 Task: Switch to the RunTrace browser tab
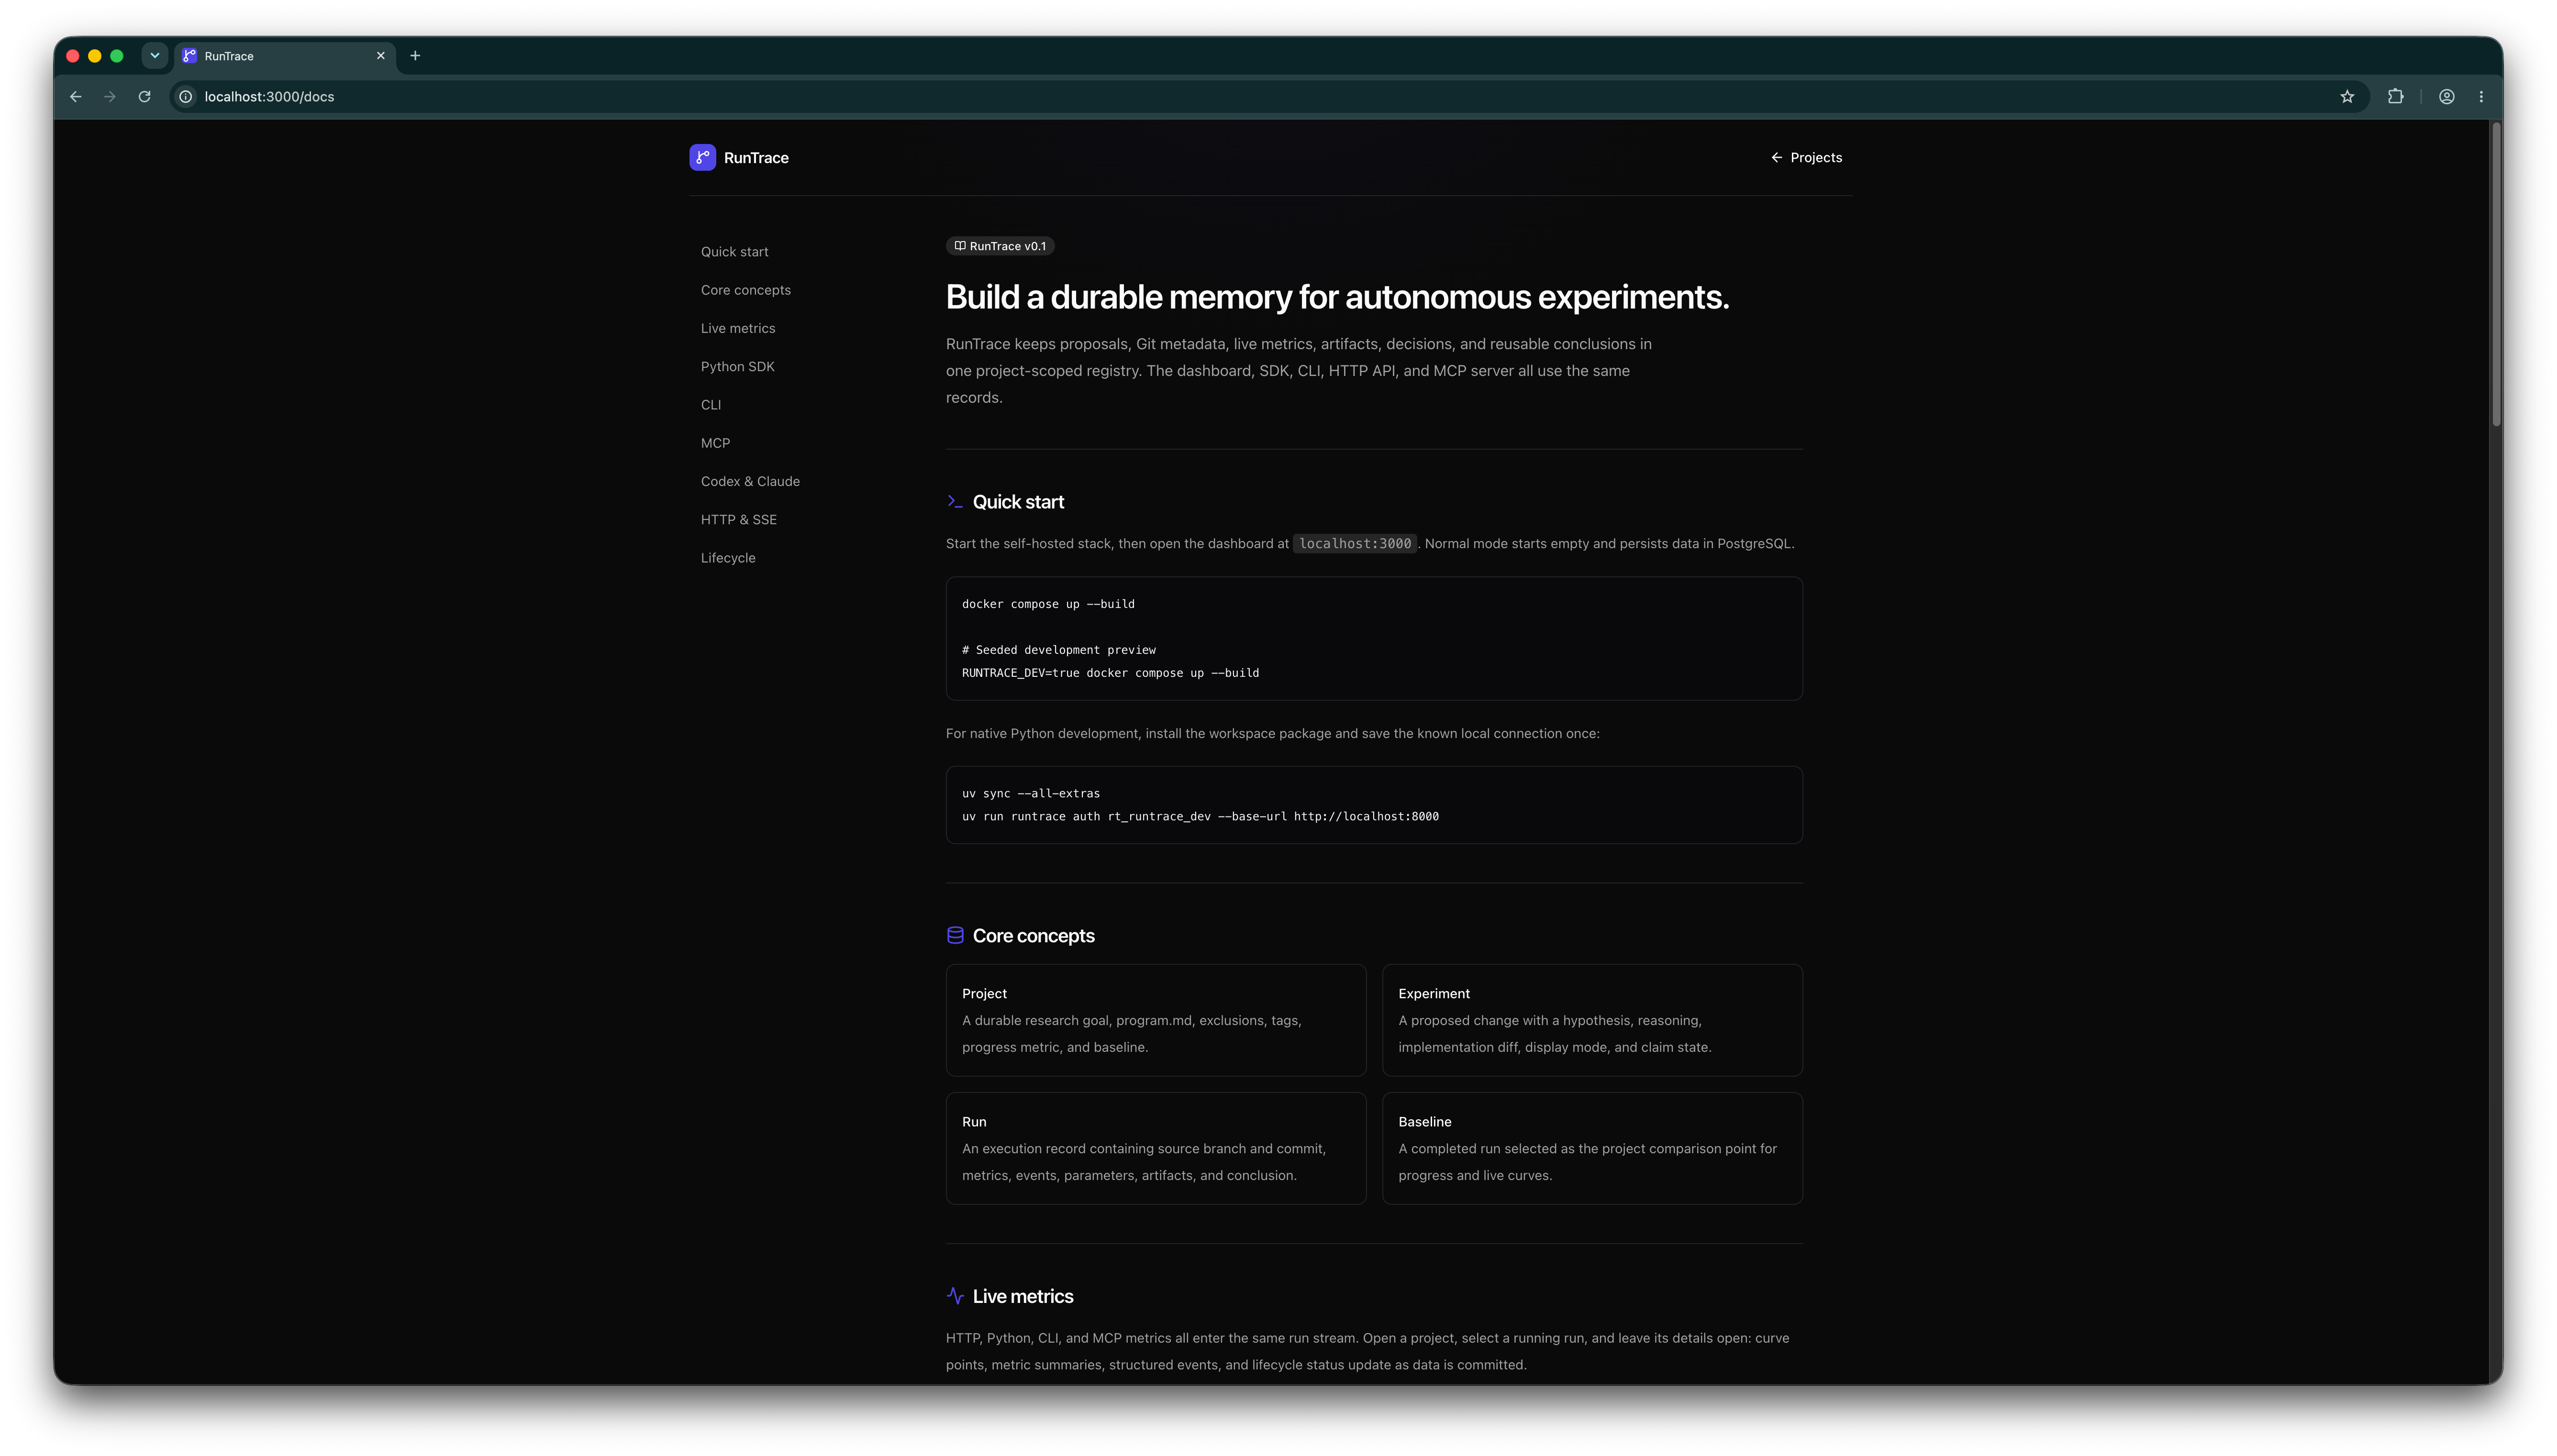pyautogui.click(x=285, y=56)
